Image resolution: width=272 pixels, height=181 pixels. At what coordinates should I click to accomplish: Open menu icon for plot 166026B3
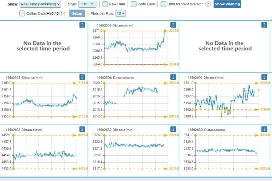click(x=173, y=130)
